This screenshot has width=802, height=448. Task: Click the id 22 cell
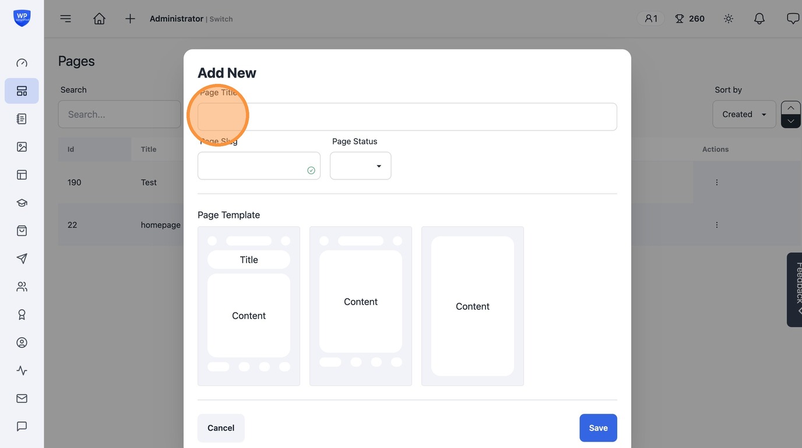point(72,225)
